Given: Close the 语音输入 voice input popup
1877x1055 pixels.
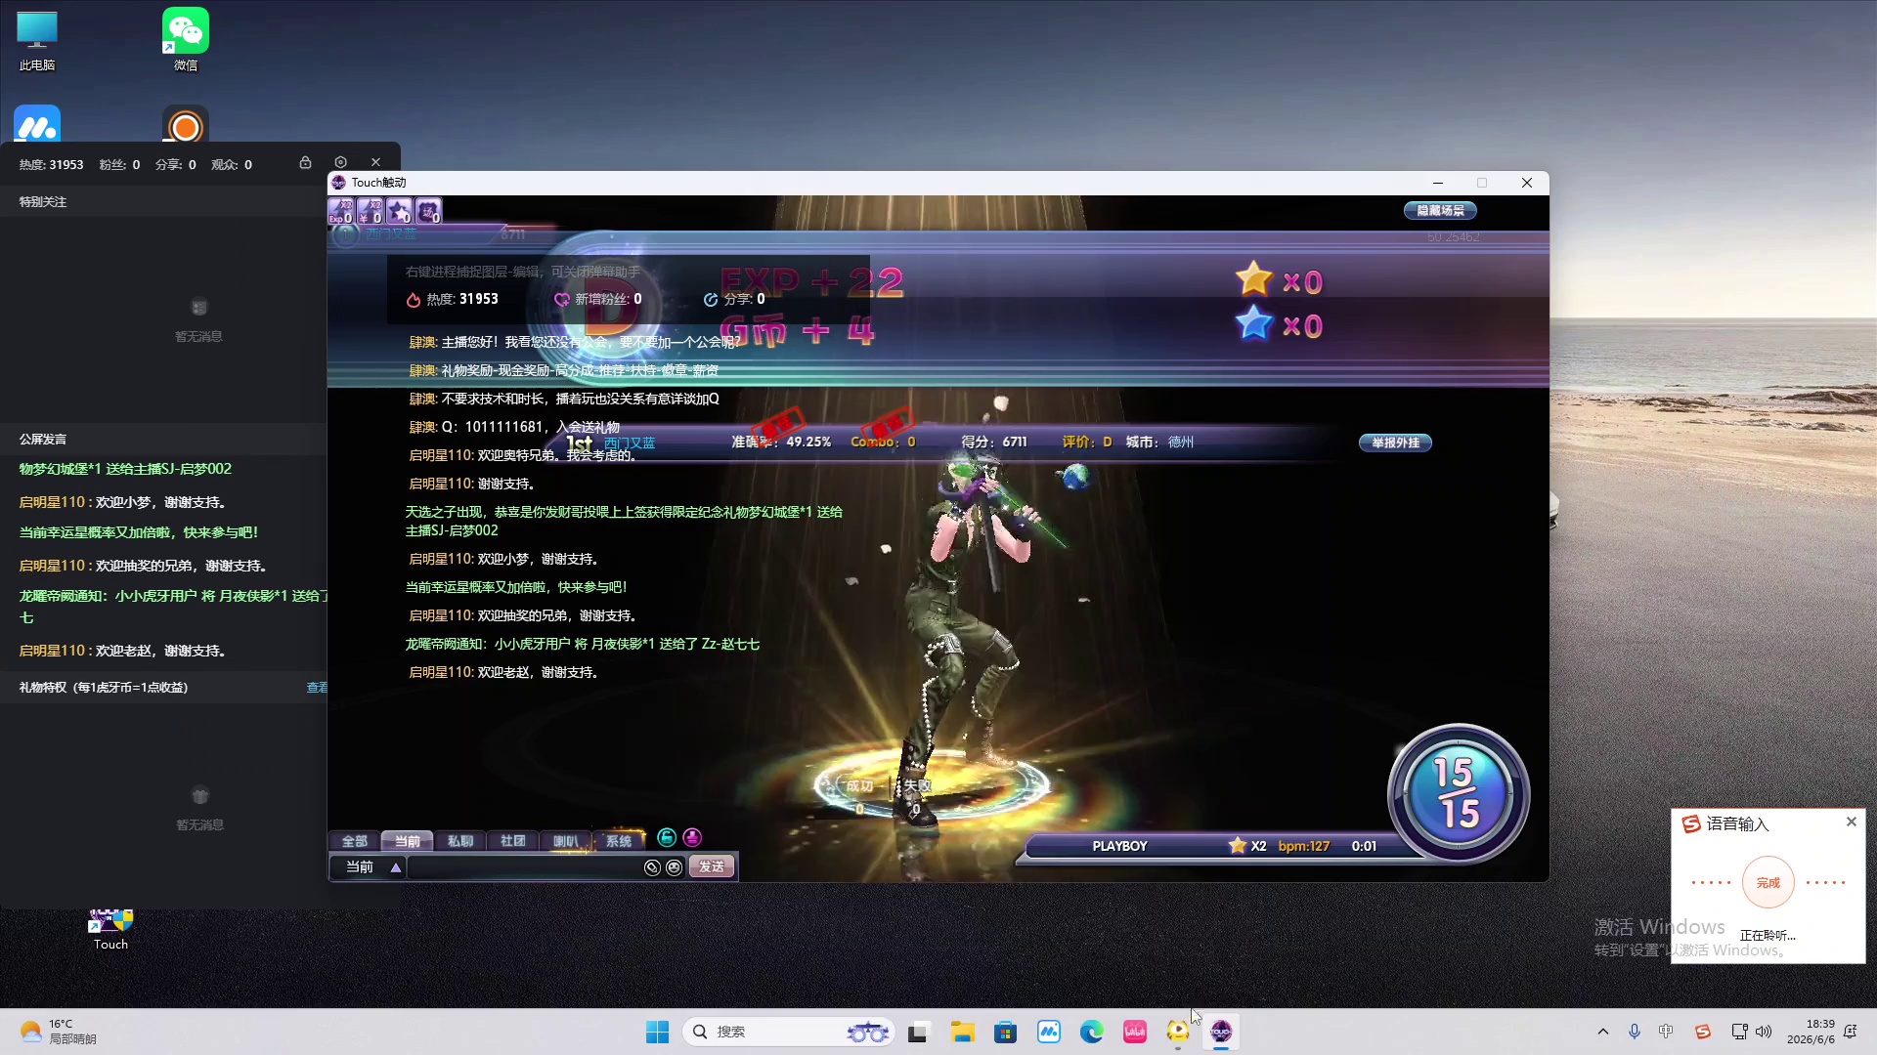Looking at the screenshot, I should click(1851, 822).
